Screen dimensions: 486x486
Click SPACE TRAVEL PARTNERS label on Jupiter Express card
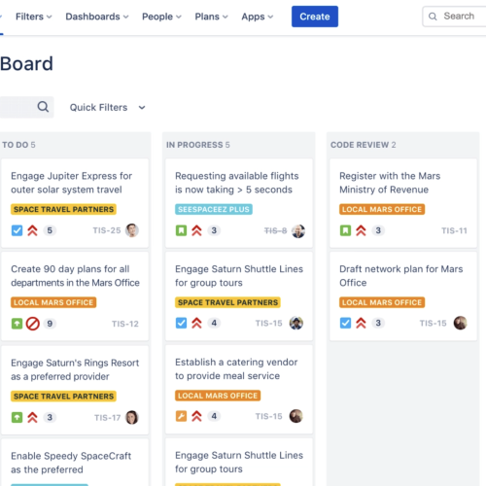63,209
